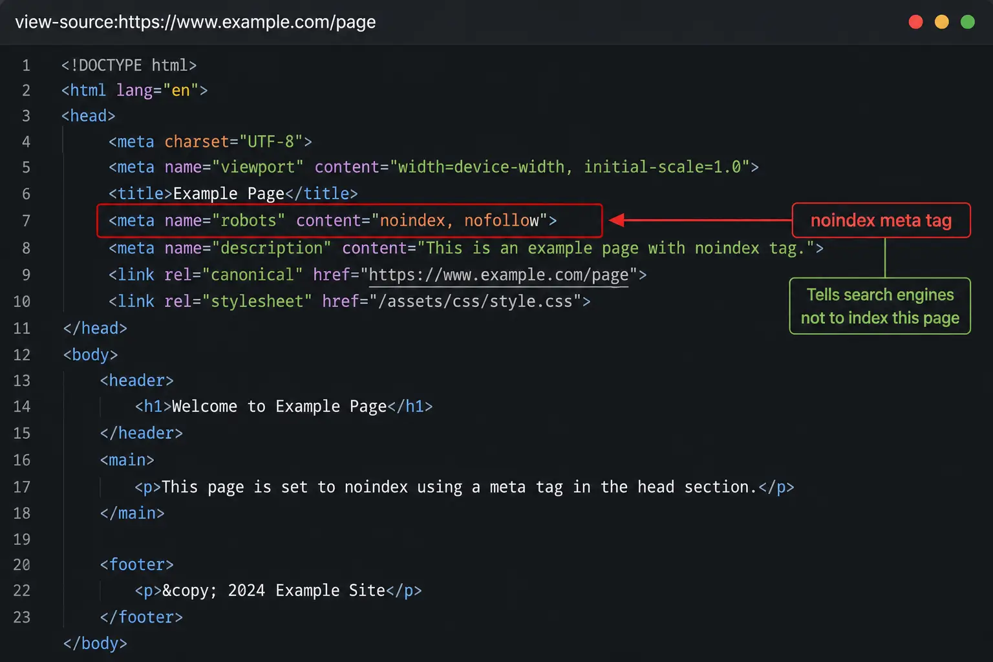
Task: Click the opening <header> tag
Action: (x=136, y=381)
